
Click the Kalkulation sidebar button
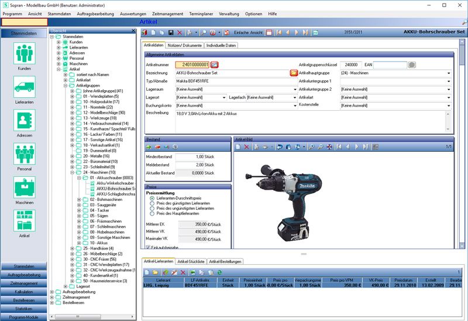[24, 292]
